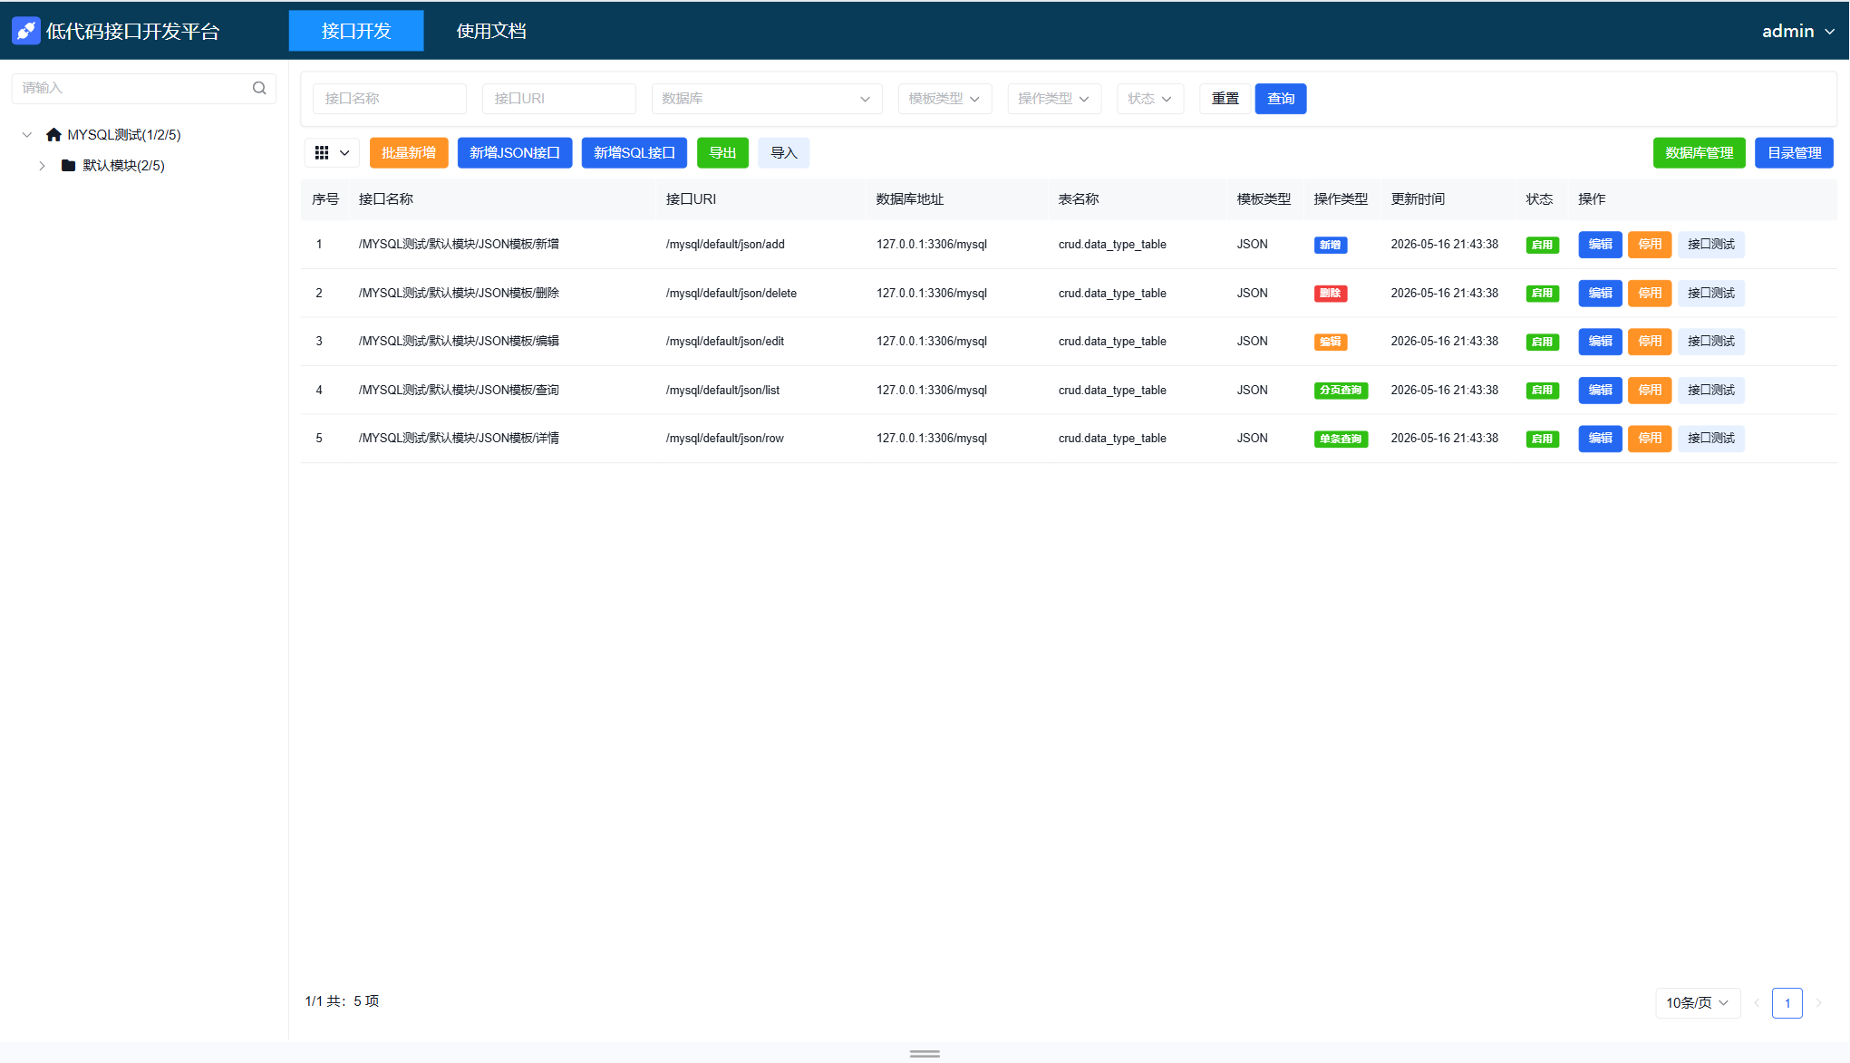Click the 导出 button
The width and height of the screenshot is (1850, 1063).
pos(722,153)
